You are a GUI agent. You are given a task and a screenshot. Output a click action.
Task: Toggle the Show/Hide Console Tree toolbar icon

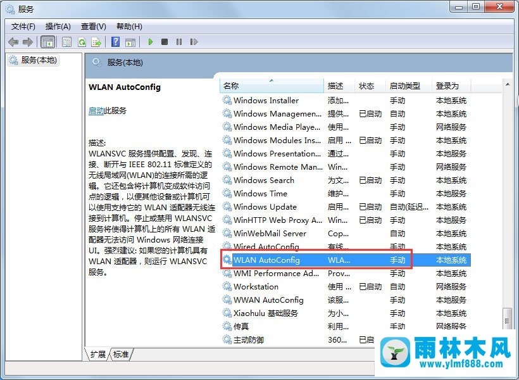click(47, 42)
